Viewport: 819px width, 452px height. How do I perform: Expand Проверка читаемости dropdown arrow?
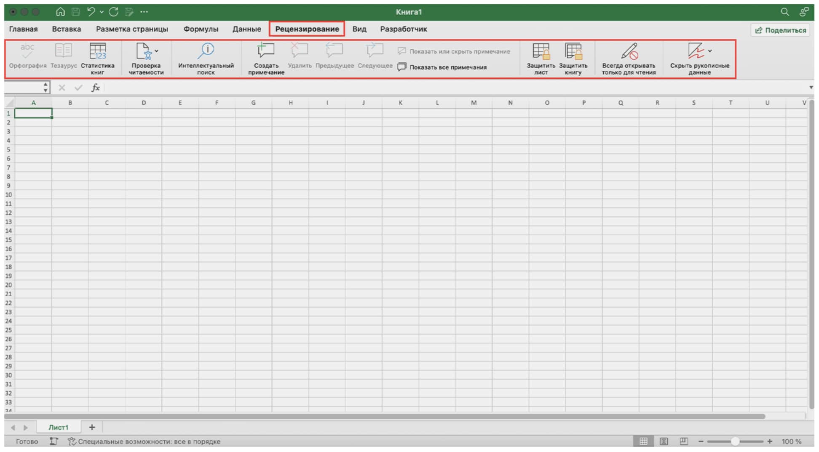157,51
